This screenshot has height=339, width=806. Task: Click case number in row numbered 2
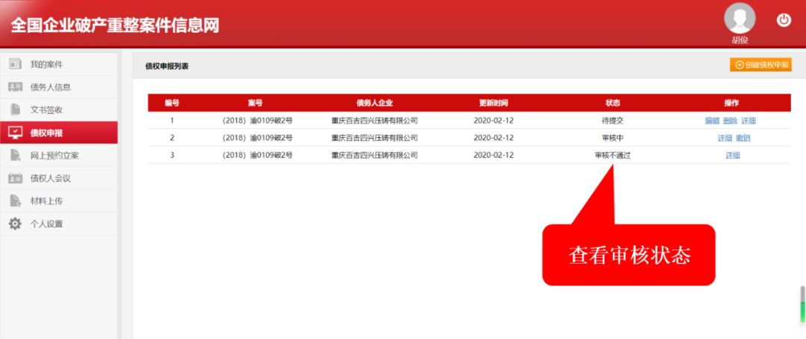click(257, 138)
